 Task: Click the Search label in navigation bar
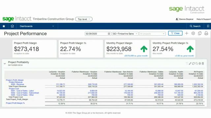[197, 26]
